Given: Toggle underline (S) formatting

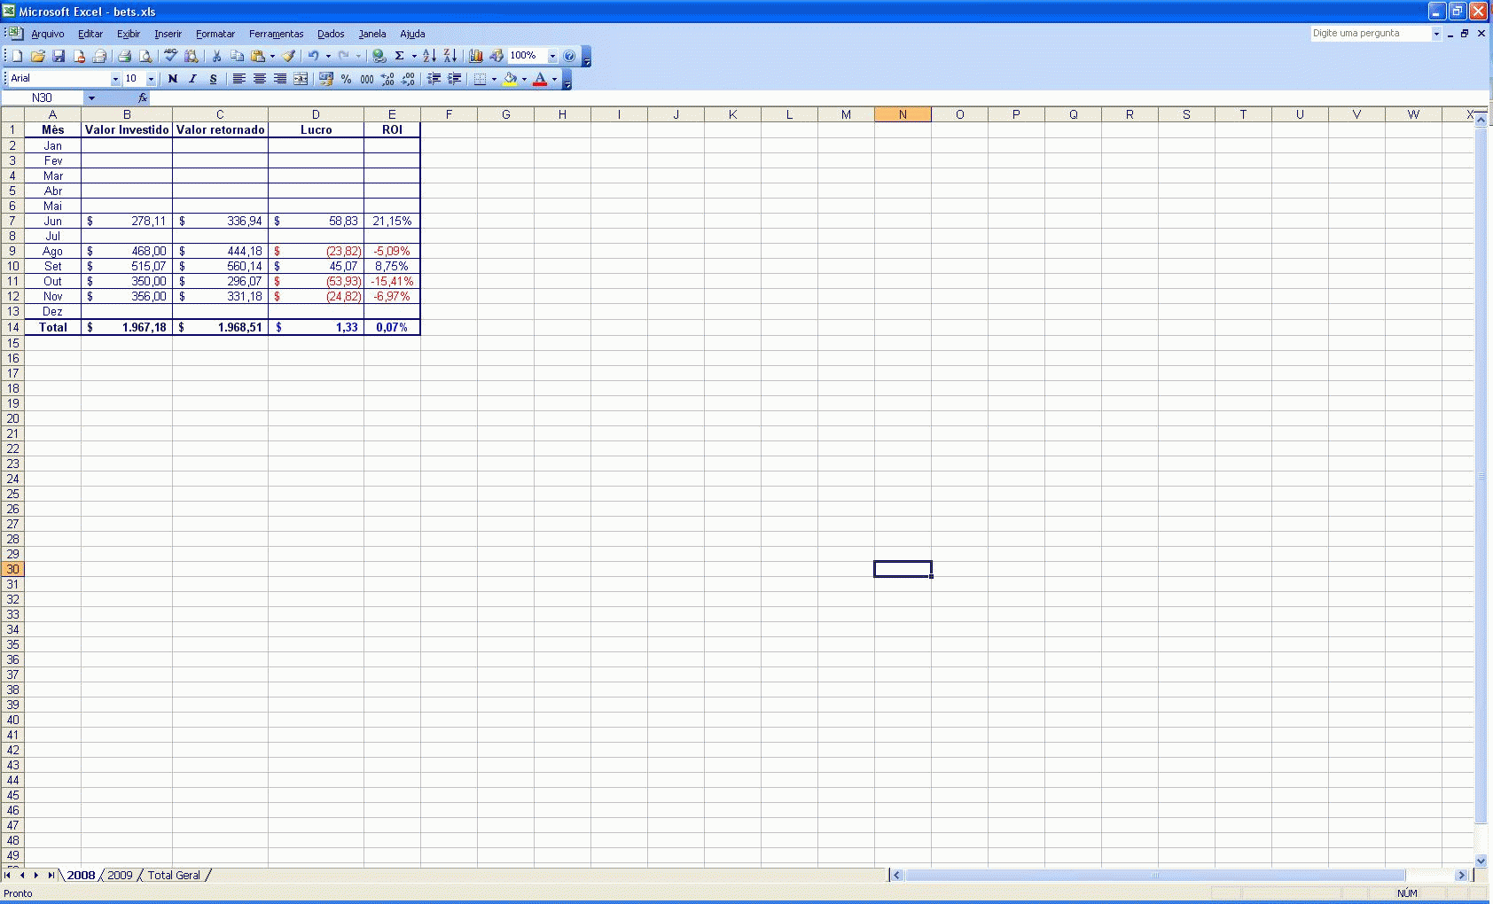Looking at the screenshot, I should point(213,79).
